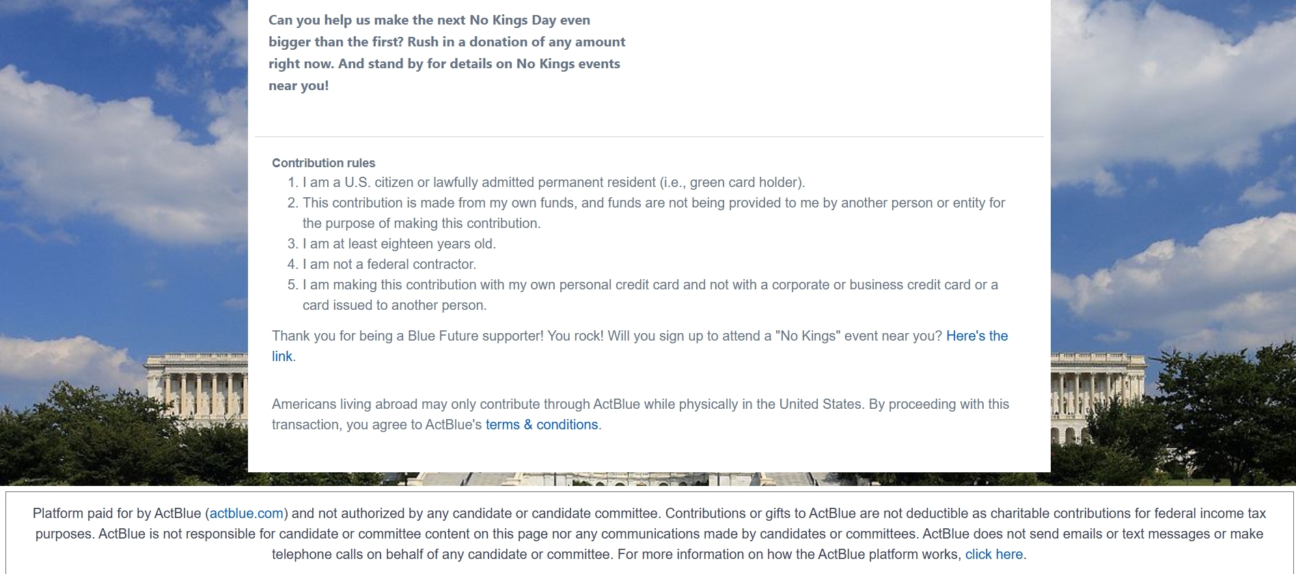Follow the "click here" ActBlue platform info link

(x=994, y=554)
